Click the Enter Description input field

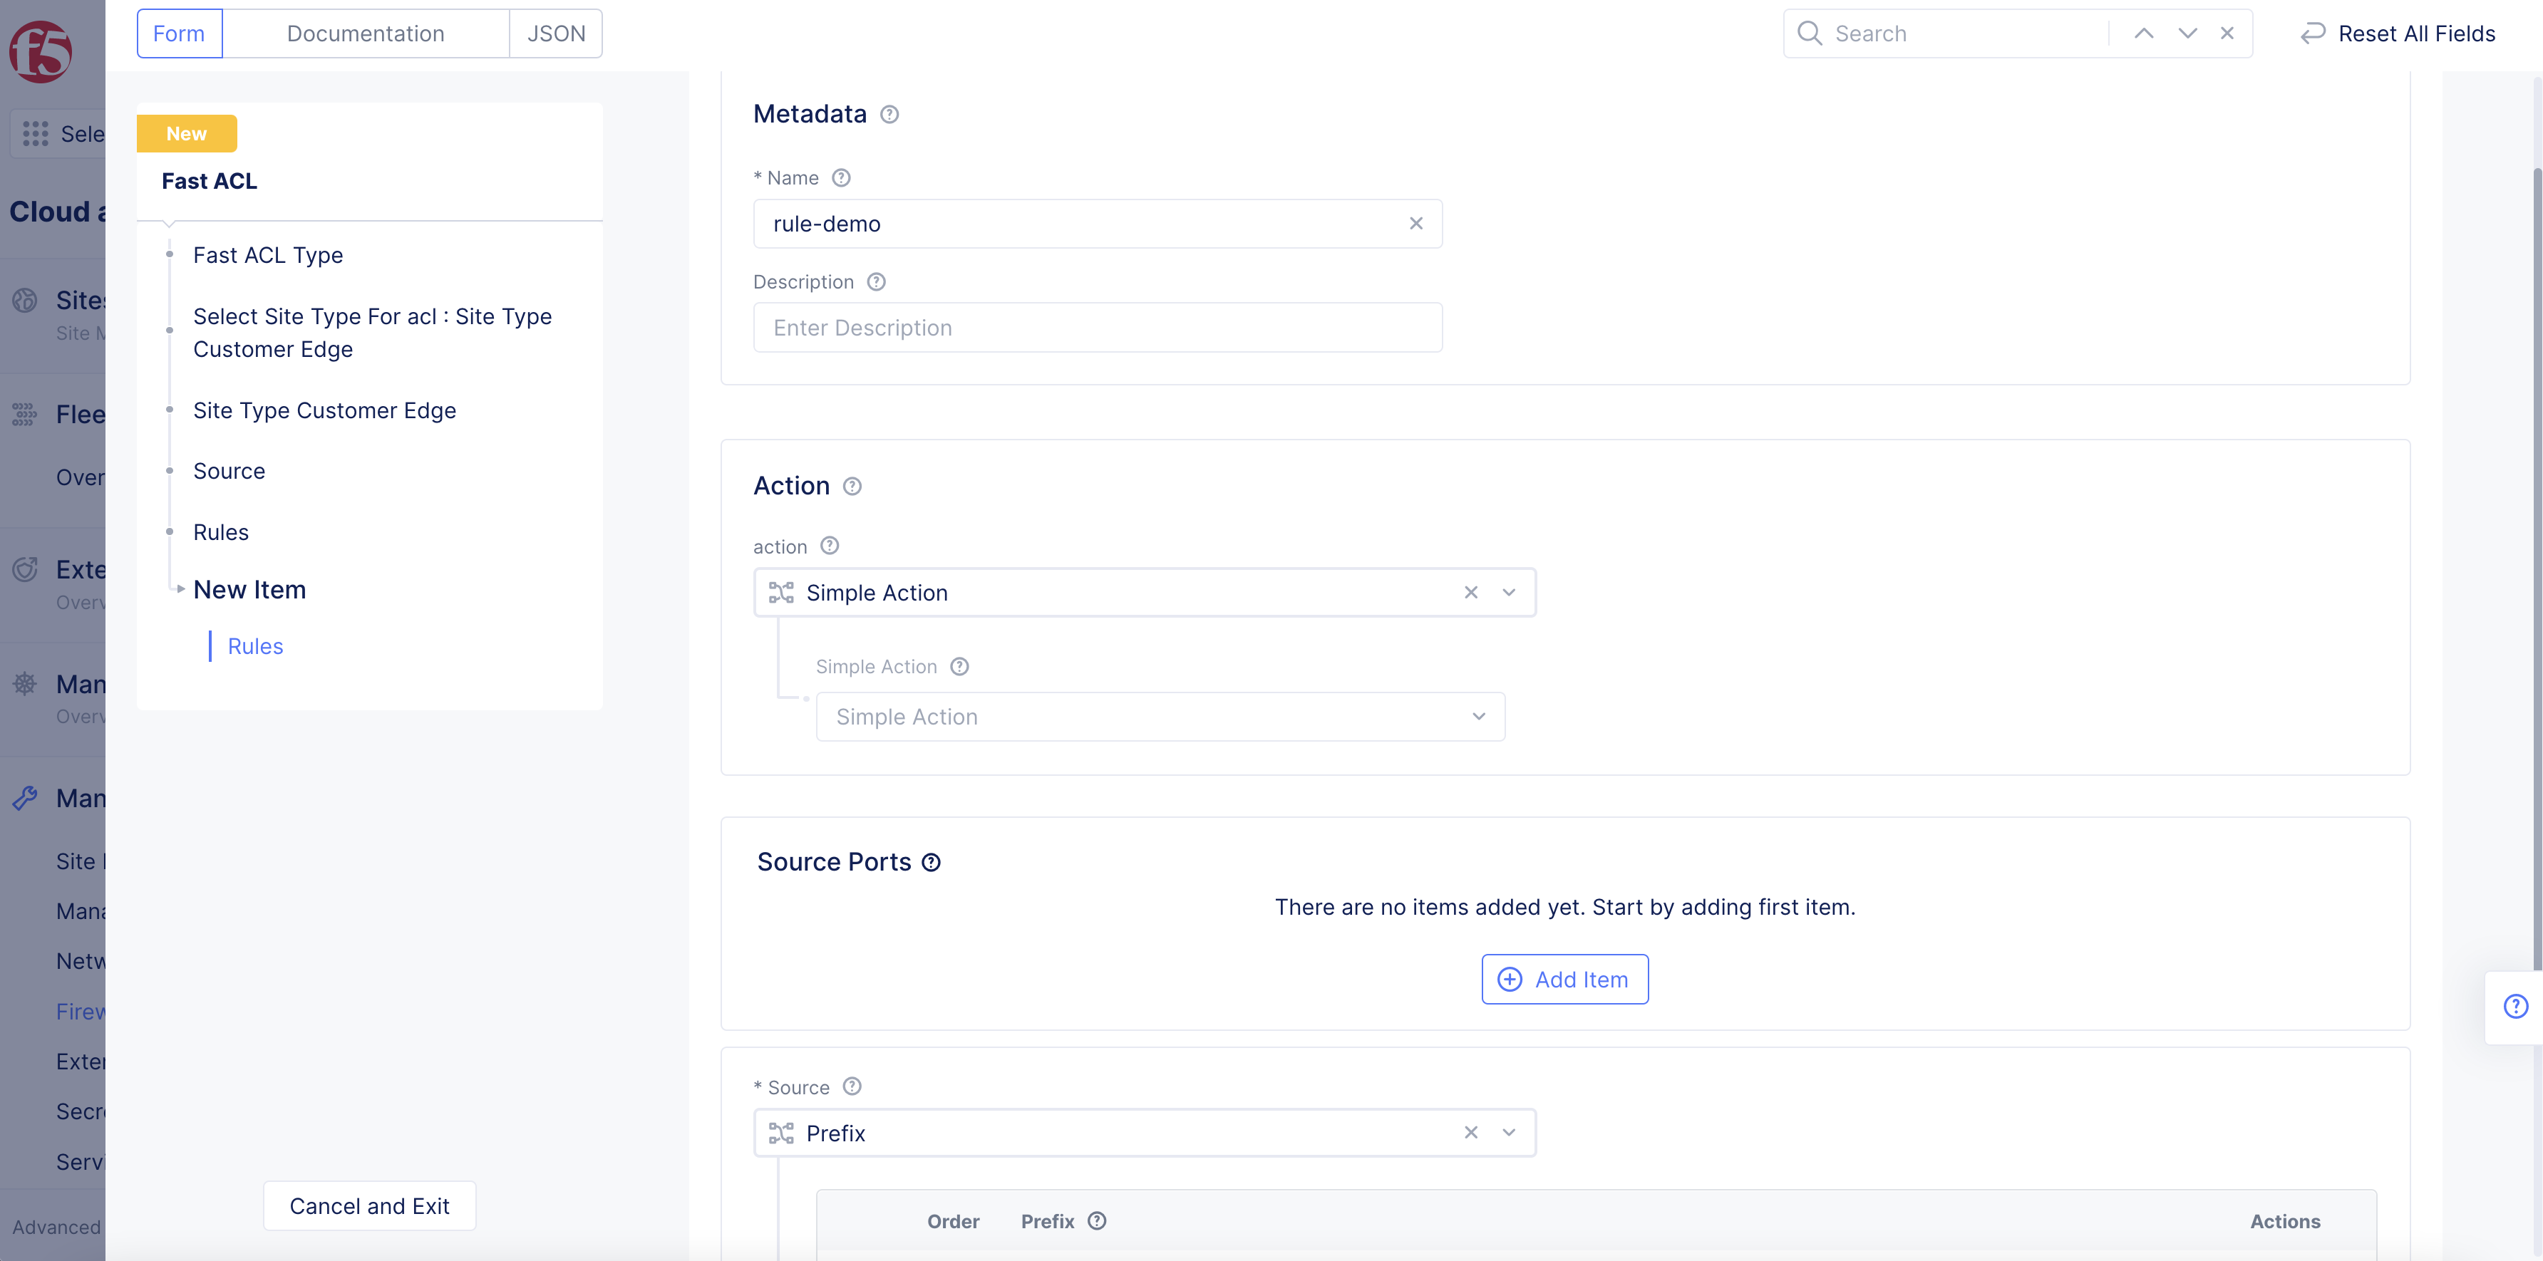click(x=1097, y=328)
